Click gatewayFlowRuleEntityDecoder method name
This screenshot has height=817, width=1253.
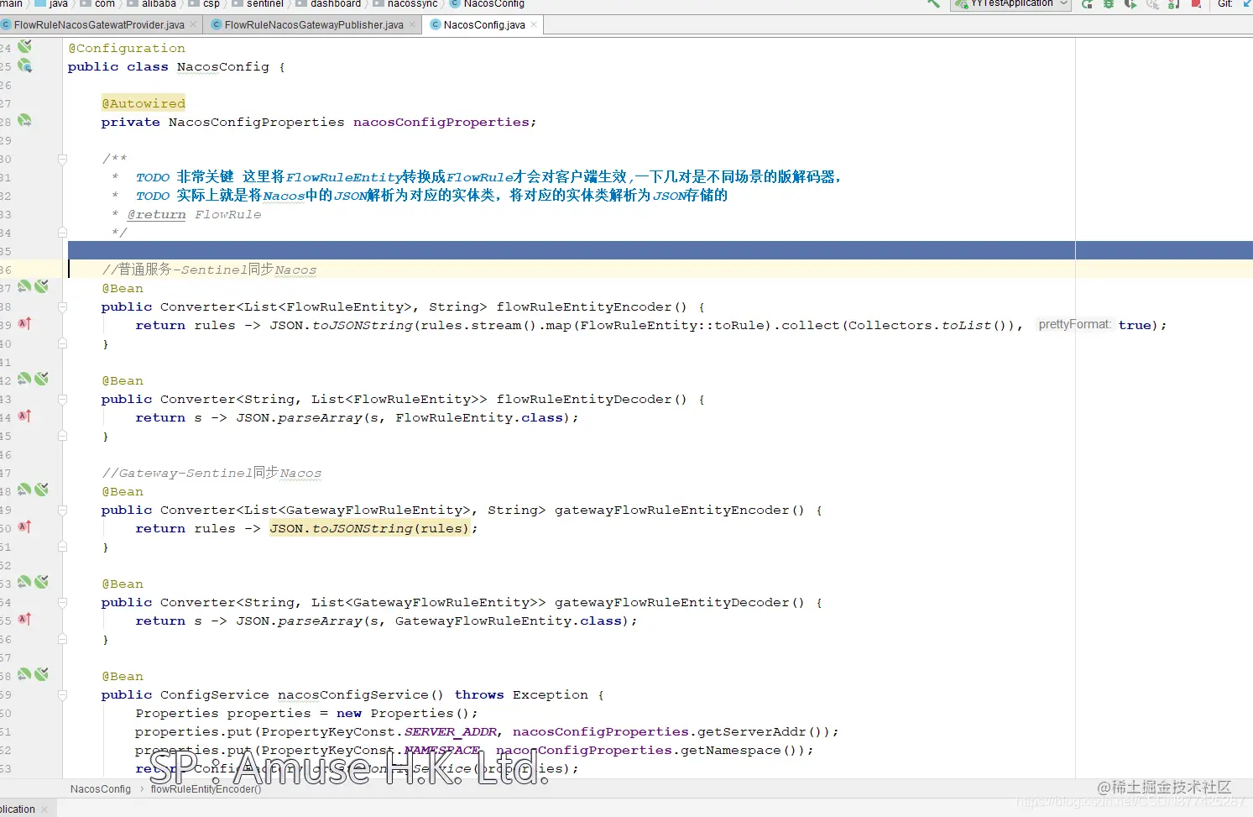672,602
